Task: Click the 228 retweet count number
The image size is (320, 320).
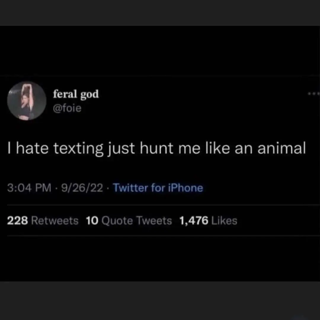Action: [x=17, y=221]
